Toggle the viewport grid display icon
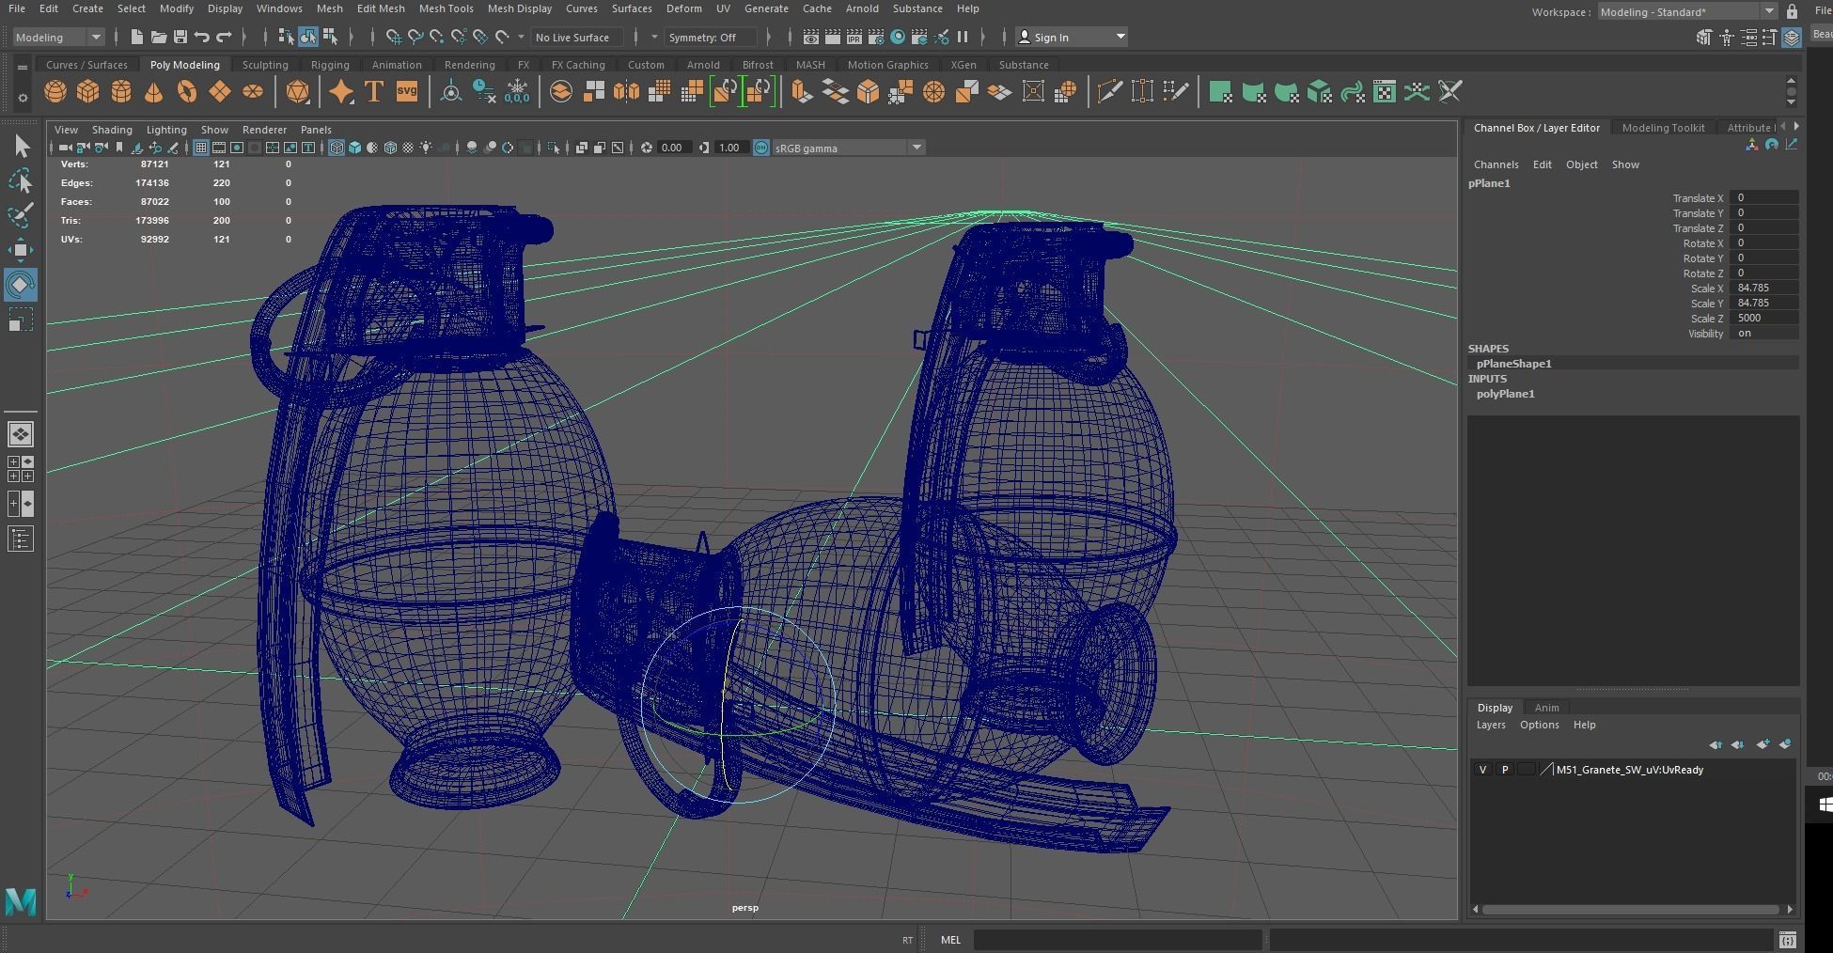 [200, 148]
